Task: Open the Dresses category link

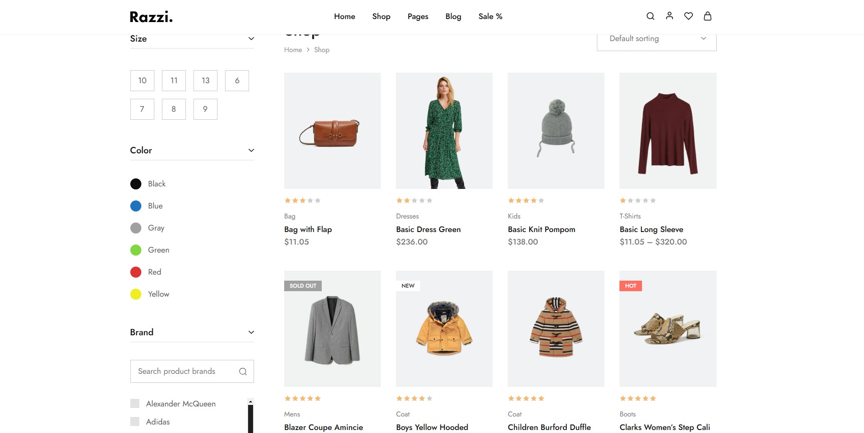Action: click(407, 216)
